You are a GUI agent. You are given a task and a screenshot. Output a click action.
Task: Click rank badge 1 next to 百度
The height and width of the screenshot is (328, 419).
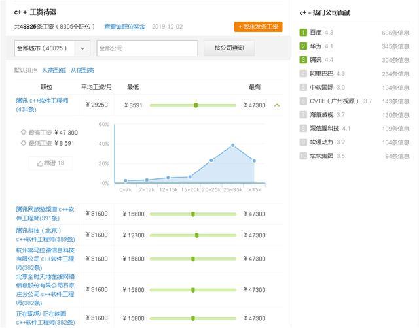[303, 33]
